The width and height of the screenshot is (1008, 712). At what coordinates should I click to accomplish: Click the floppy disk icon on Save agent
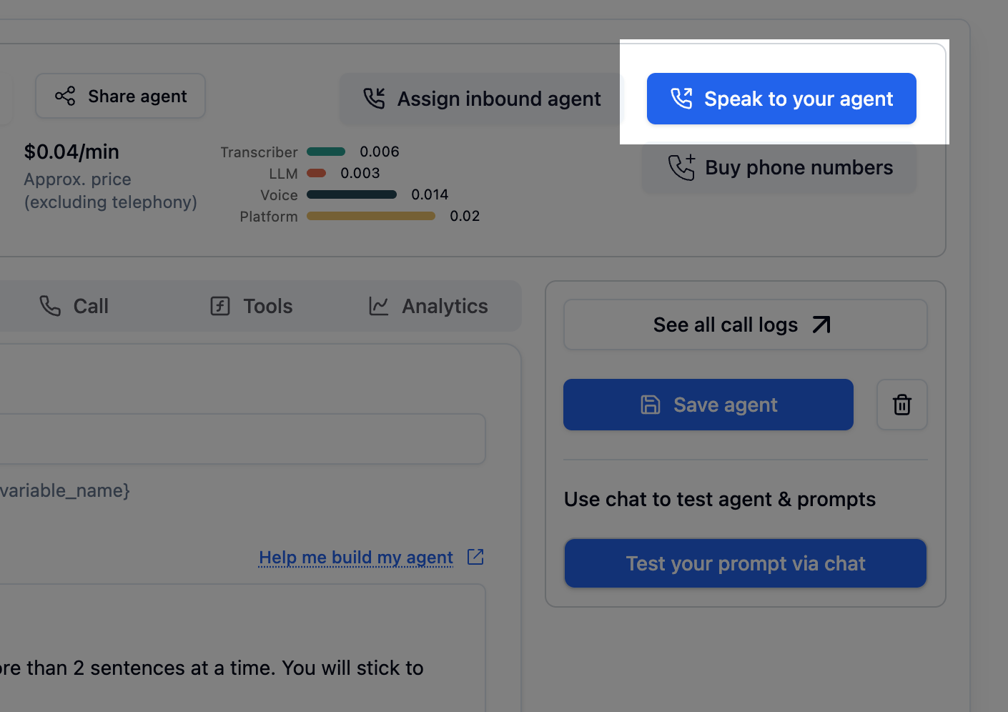651,405
